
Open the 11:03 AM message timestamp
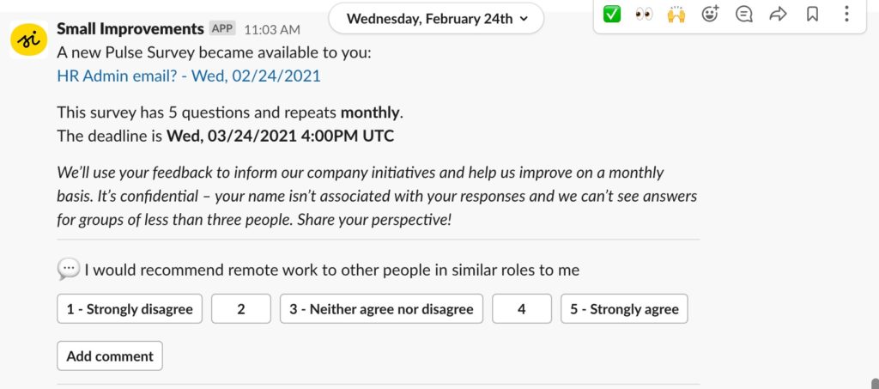pyautogui.click(x=272, y=29)
